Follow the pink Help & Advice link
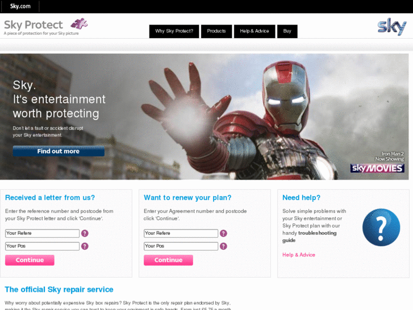Screen dimensions: 413x310 (299, 255)
